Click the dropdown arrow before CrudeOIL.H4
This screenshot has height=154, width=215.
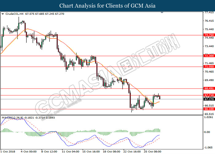[3, 14]
